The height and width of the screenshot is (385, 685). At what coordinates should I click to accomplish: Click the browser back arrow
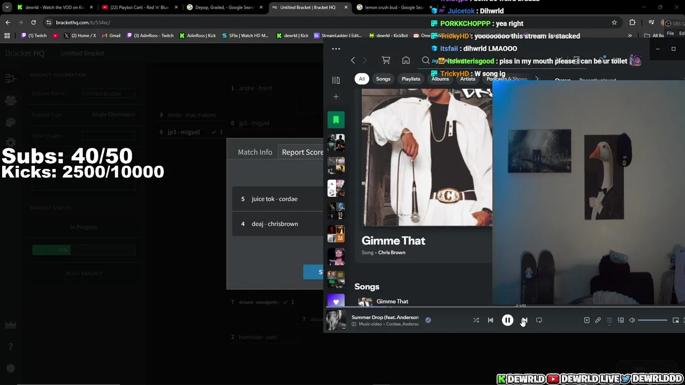[x=7, y=22]
